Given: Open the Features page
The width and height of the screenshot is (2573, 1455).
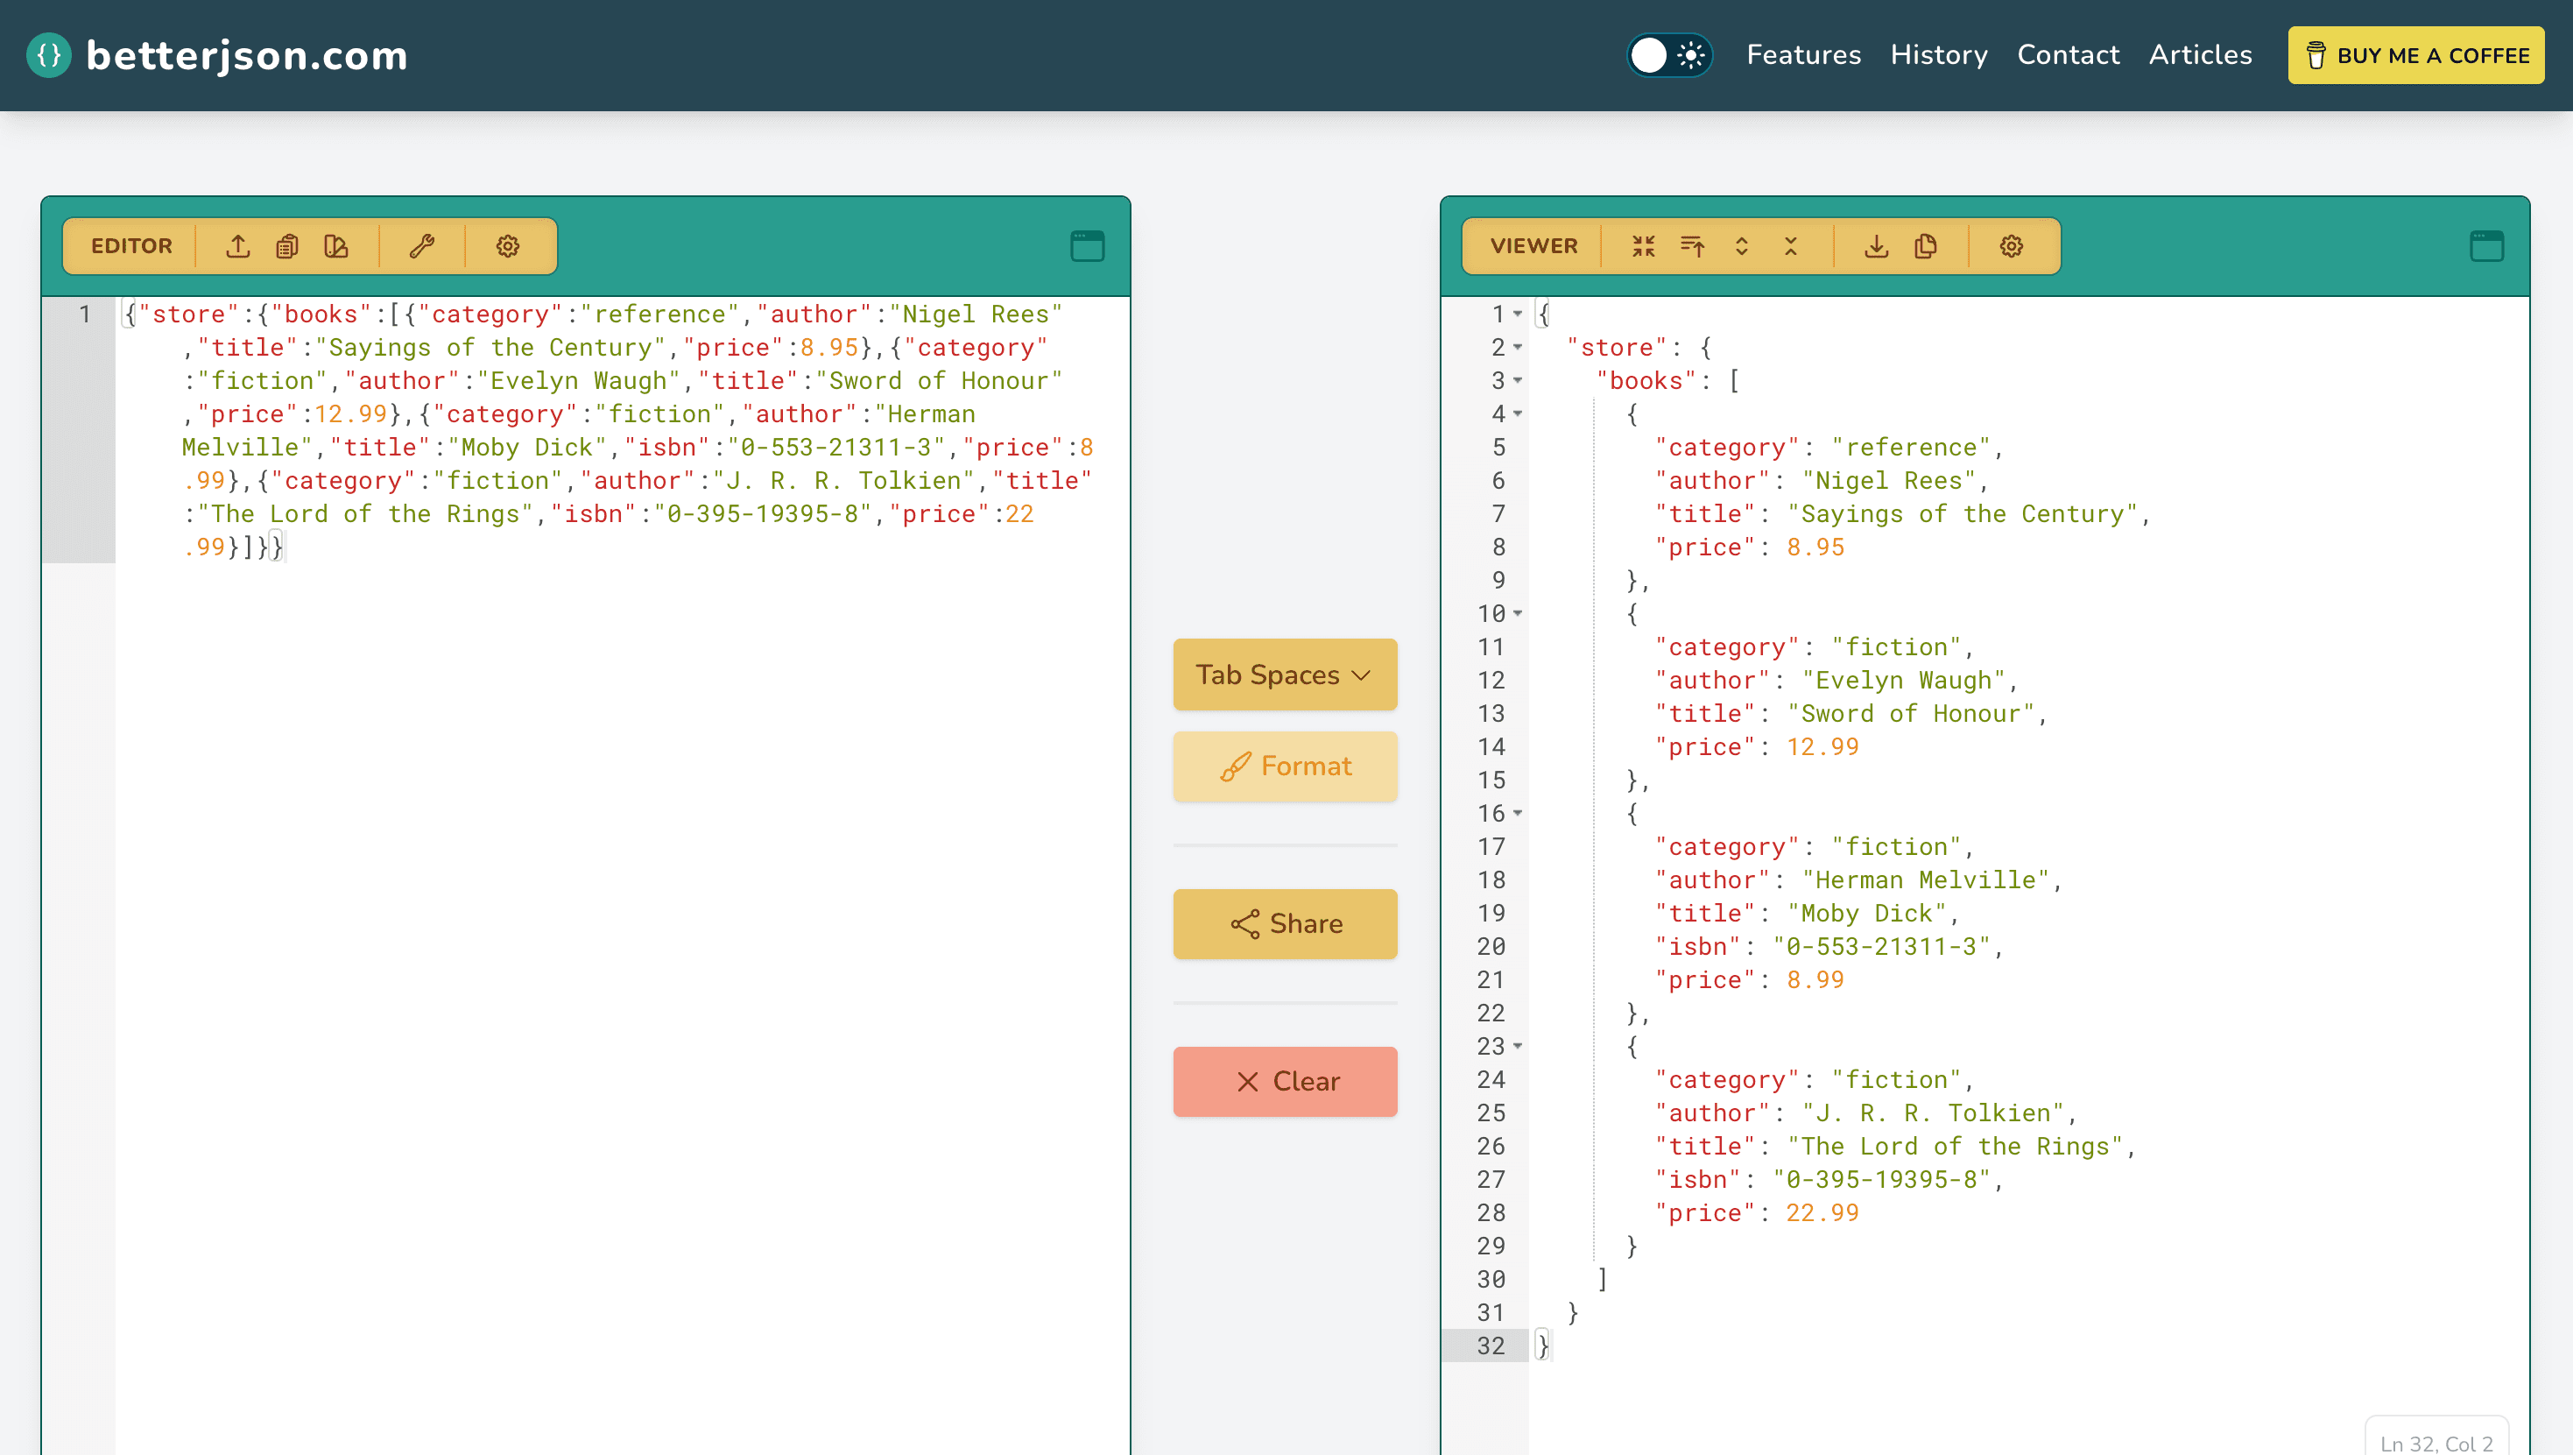Looking at the screenshot, I should (x=1803, y=55).
